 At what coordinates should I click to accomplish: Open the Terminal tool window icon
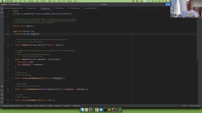click(x=2, y=94)
